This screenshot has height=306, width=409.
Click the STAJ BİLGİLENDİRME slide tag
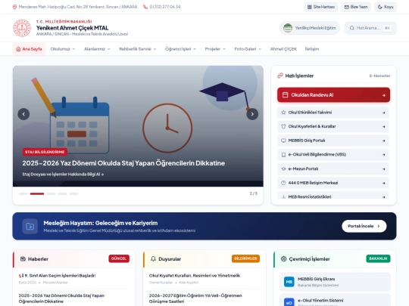[45, 152]
